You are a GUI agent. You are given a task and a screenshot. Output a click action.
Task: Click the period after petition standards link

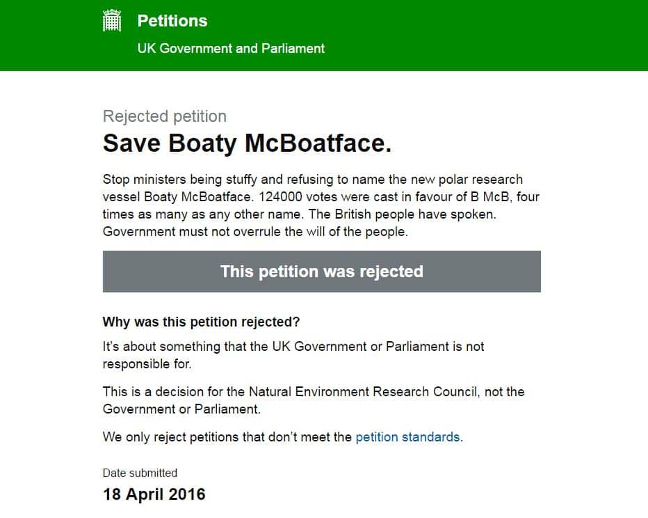pos(462,437)
